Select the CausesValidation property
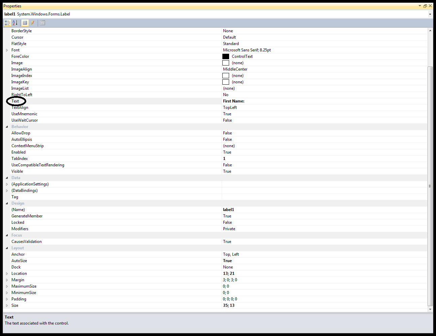The width and height of the screenshot is (436, 336). pyautogui.click(x=27, y=242)
